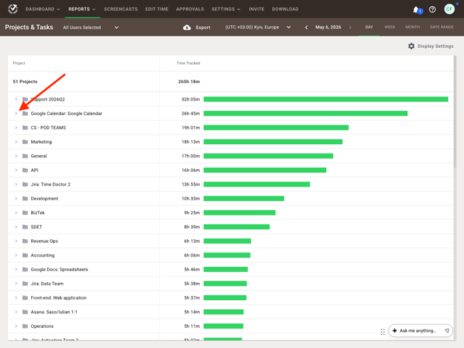This screenshot has height=348, width=464.
Task: Click the SDET folder icon
Action: (25, 227)
